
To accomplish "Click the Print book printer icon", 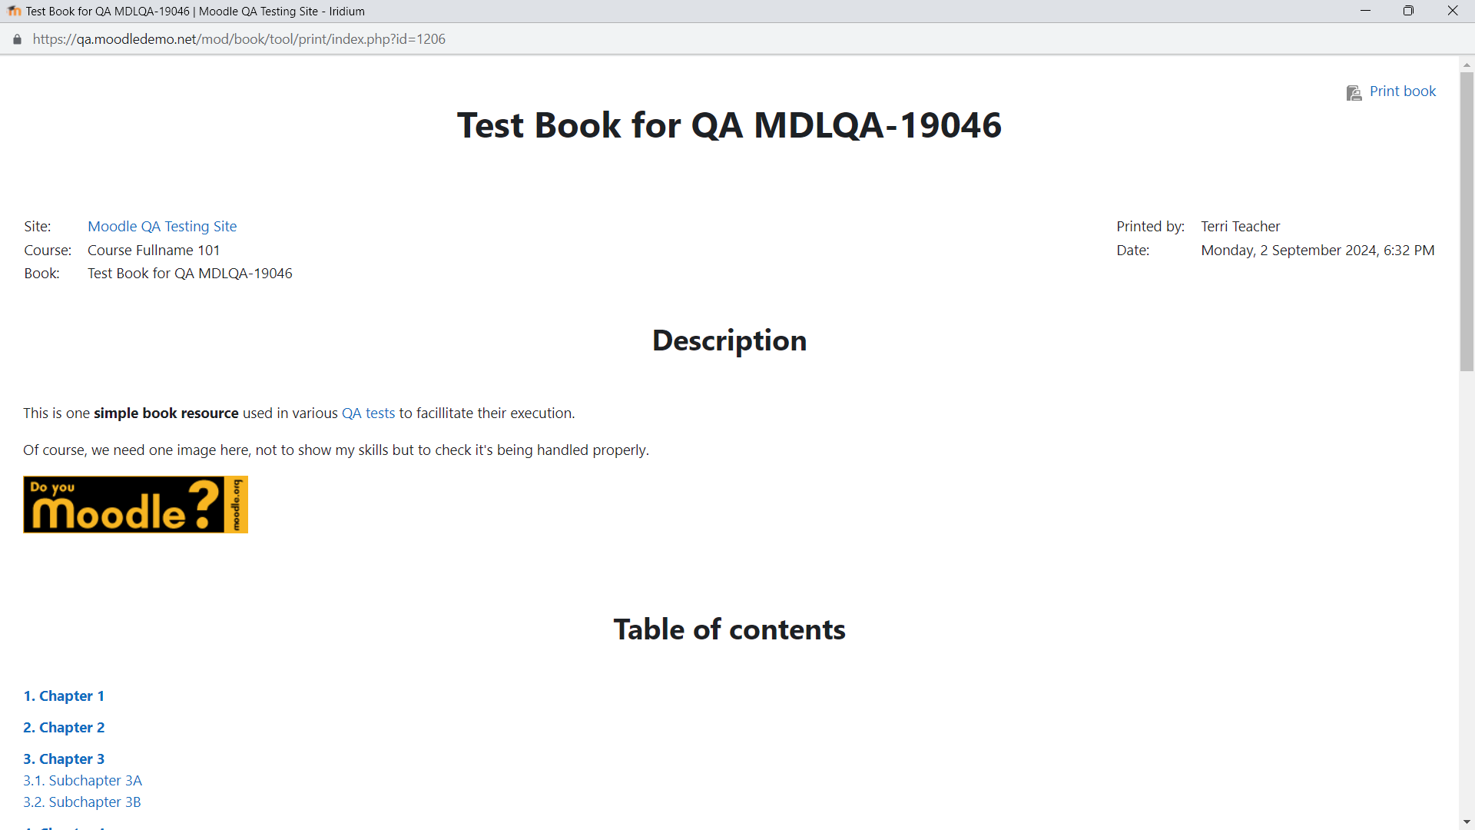I will (1354, 93).
